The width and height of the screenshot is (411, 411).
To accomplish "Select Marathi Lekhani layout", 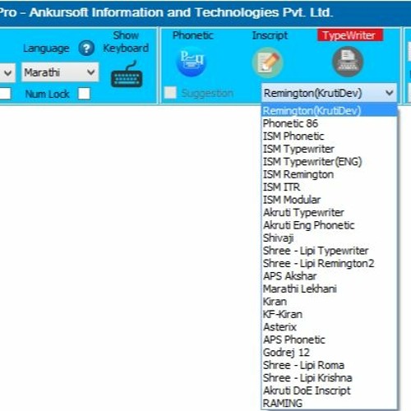I will point(330,289).
